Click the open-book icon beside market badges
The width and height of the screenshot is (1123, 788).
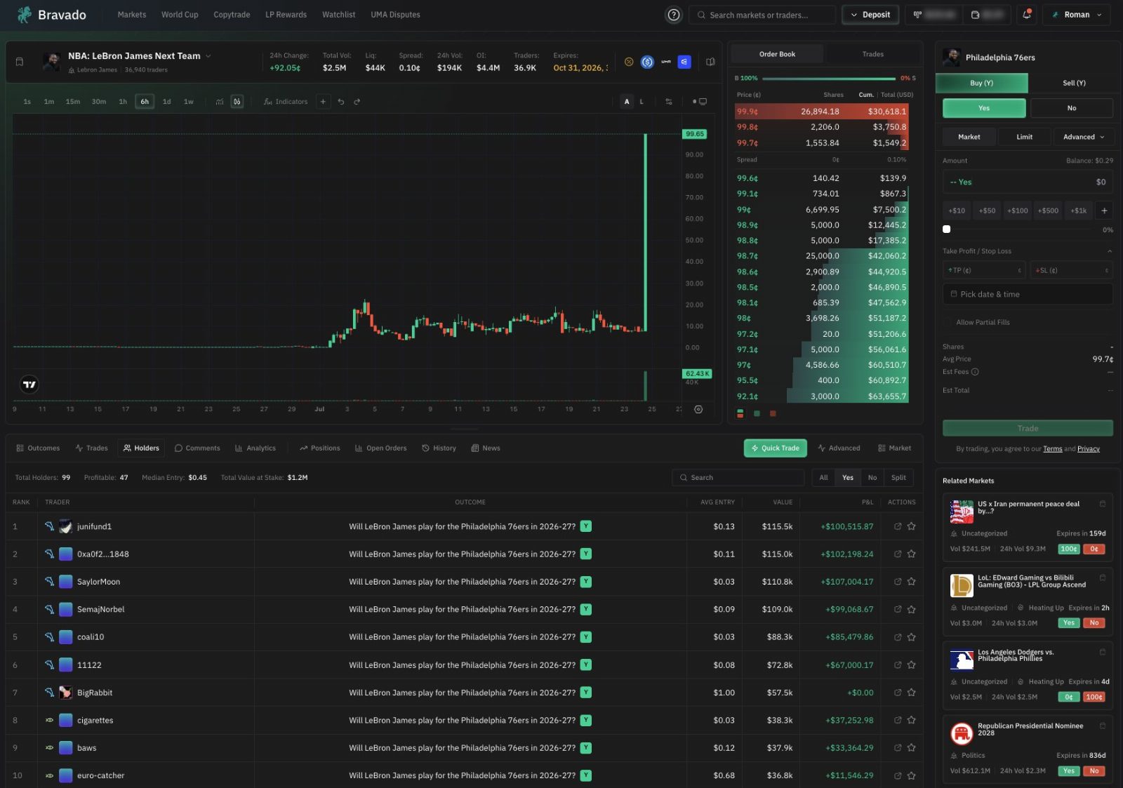710,62
